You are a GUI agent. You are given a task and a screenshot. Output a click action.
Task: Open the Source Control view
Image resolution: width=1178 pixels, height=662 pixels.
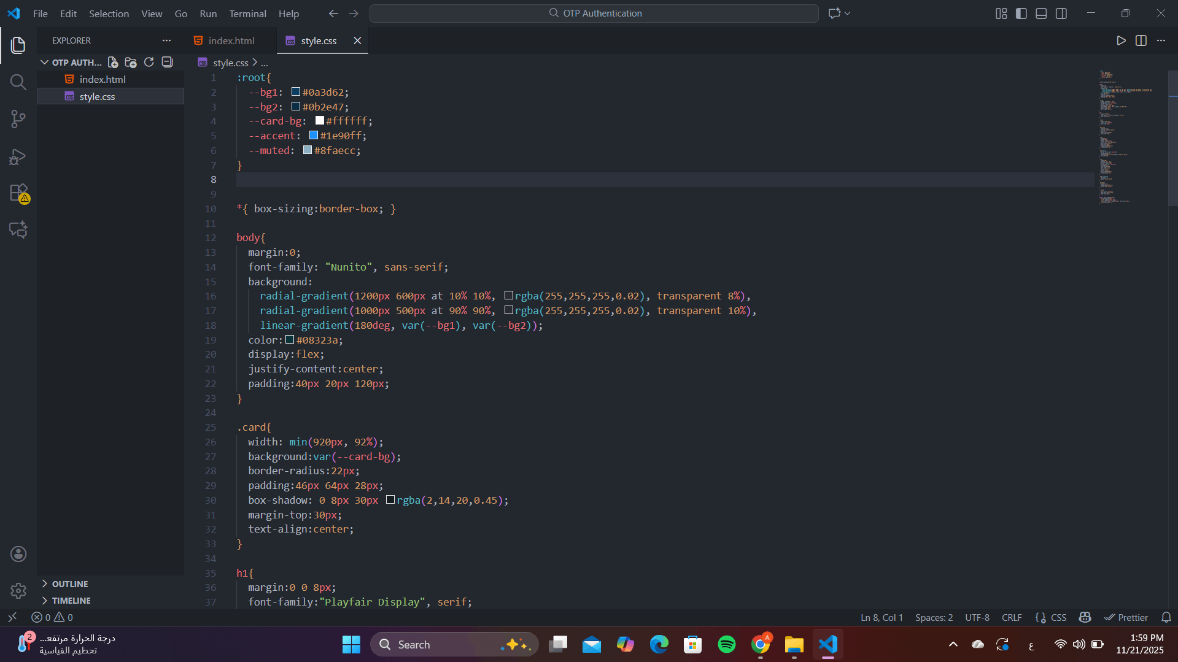(18, 119)
